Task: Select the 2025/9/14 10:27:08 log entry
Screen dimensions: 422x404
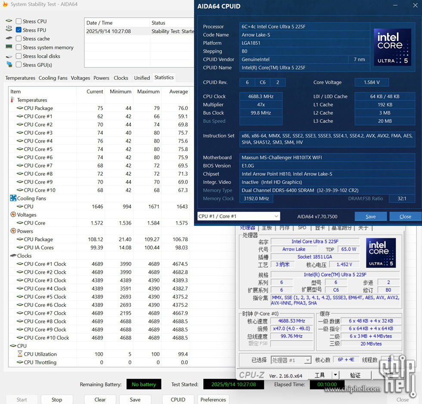Action: coord(140,31)
